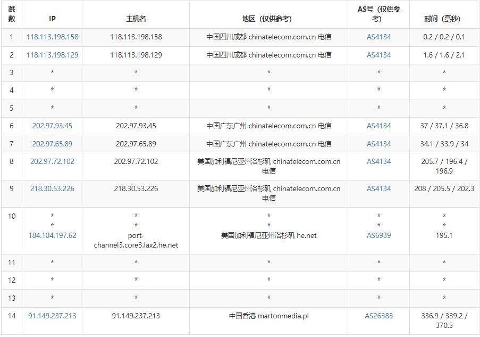This screenshot has width=480, height=337.
Task: Open IP link 118.113.198.158
Action: coord(52,37)
